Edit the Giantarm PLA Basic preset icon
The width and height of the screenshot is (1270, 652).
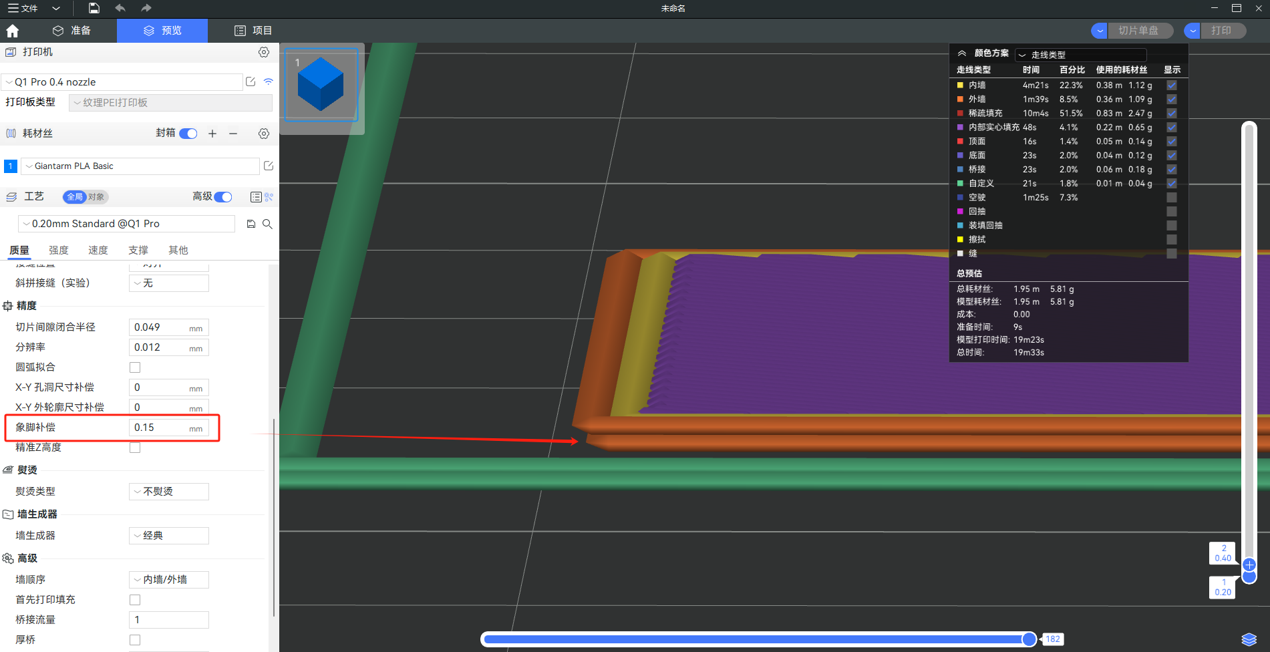tap(269, 166)
